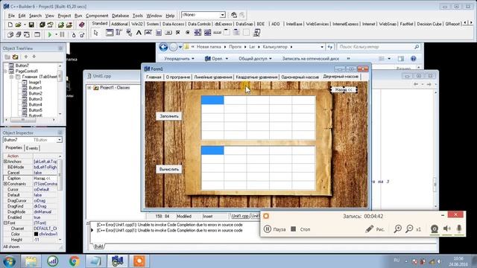Collapse the PageControl1 tree node
Screen dimensions: 477x268
(5, 71)
